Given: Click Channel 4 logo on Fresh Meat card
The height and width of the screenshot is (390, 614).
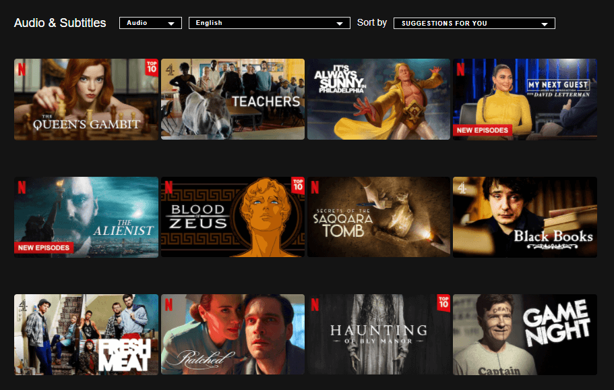Looking at the screenshot, I should (23, 306).
